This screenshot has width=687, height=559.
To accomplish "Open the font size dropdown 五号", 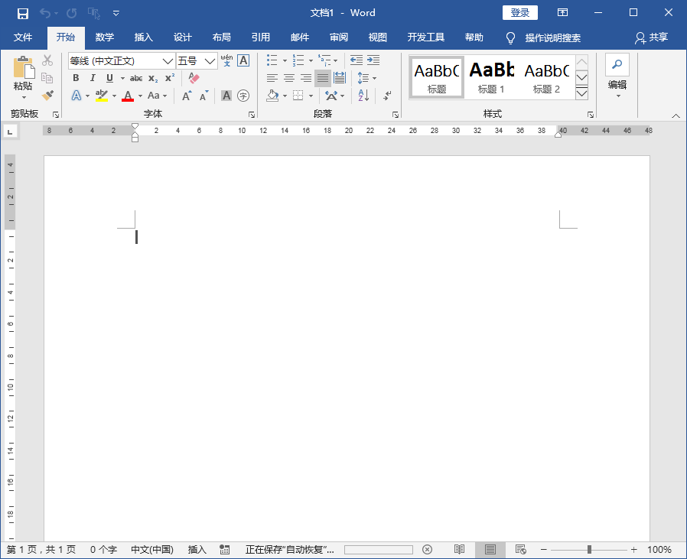I will click(210, 61).
